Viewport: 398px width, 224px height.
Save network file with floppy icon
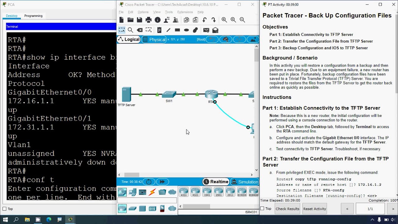coord(140,20)
